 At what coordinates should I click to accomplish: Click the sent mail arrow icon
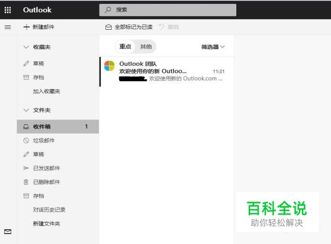[26, 168]
